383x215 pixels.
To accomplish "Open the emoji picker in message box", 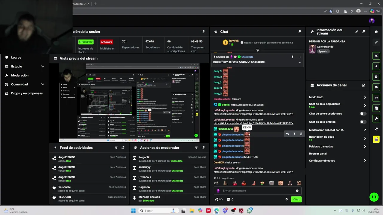I will pyautogui.click(x=297, y=191).
